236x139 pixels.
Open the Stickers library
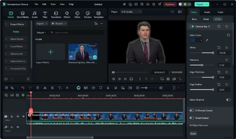[x=88, y=15]
